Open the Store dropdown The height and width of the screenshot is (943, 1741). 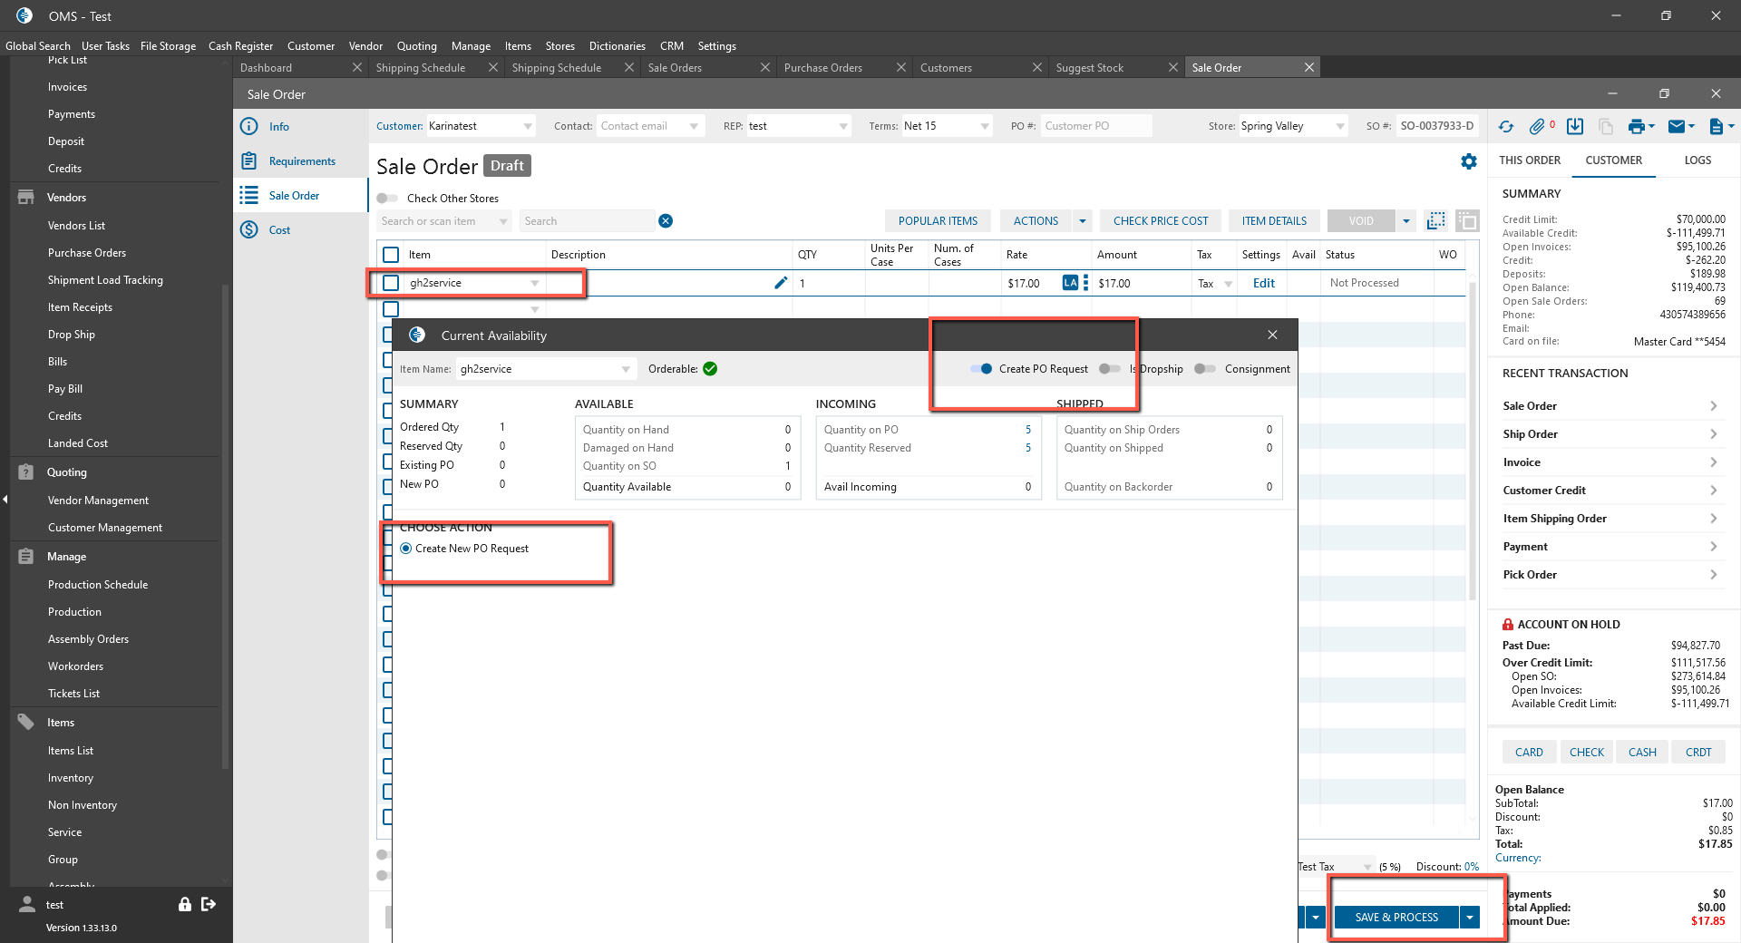1340,127
